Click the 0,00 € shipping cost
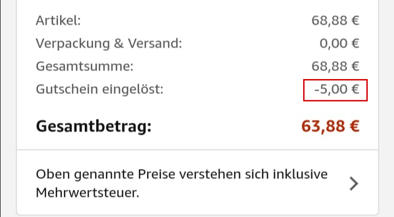 tap(339, 44)
